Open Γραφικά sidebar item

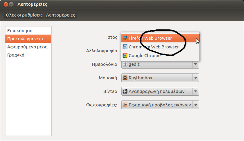pyautogui.click(x=28, y=55)
